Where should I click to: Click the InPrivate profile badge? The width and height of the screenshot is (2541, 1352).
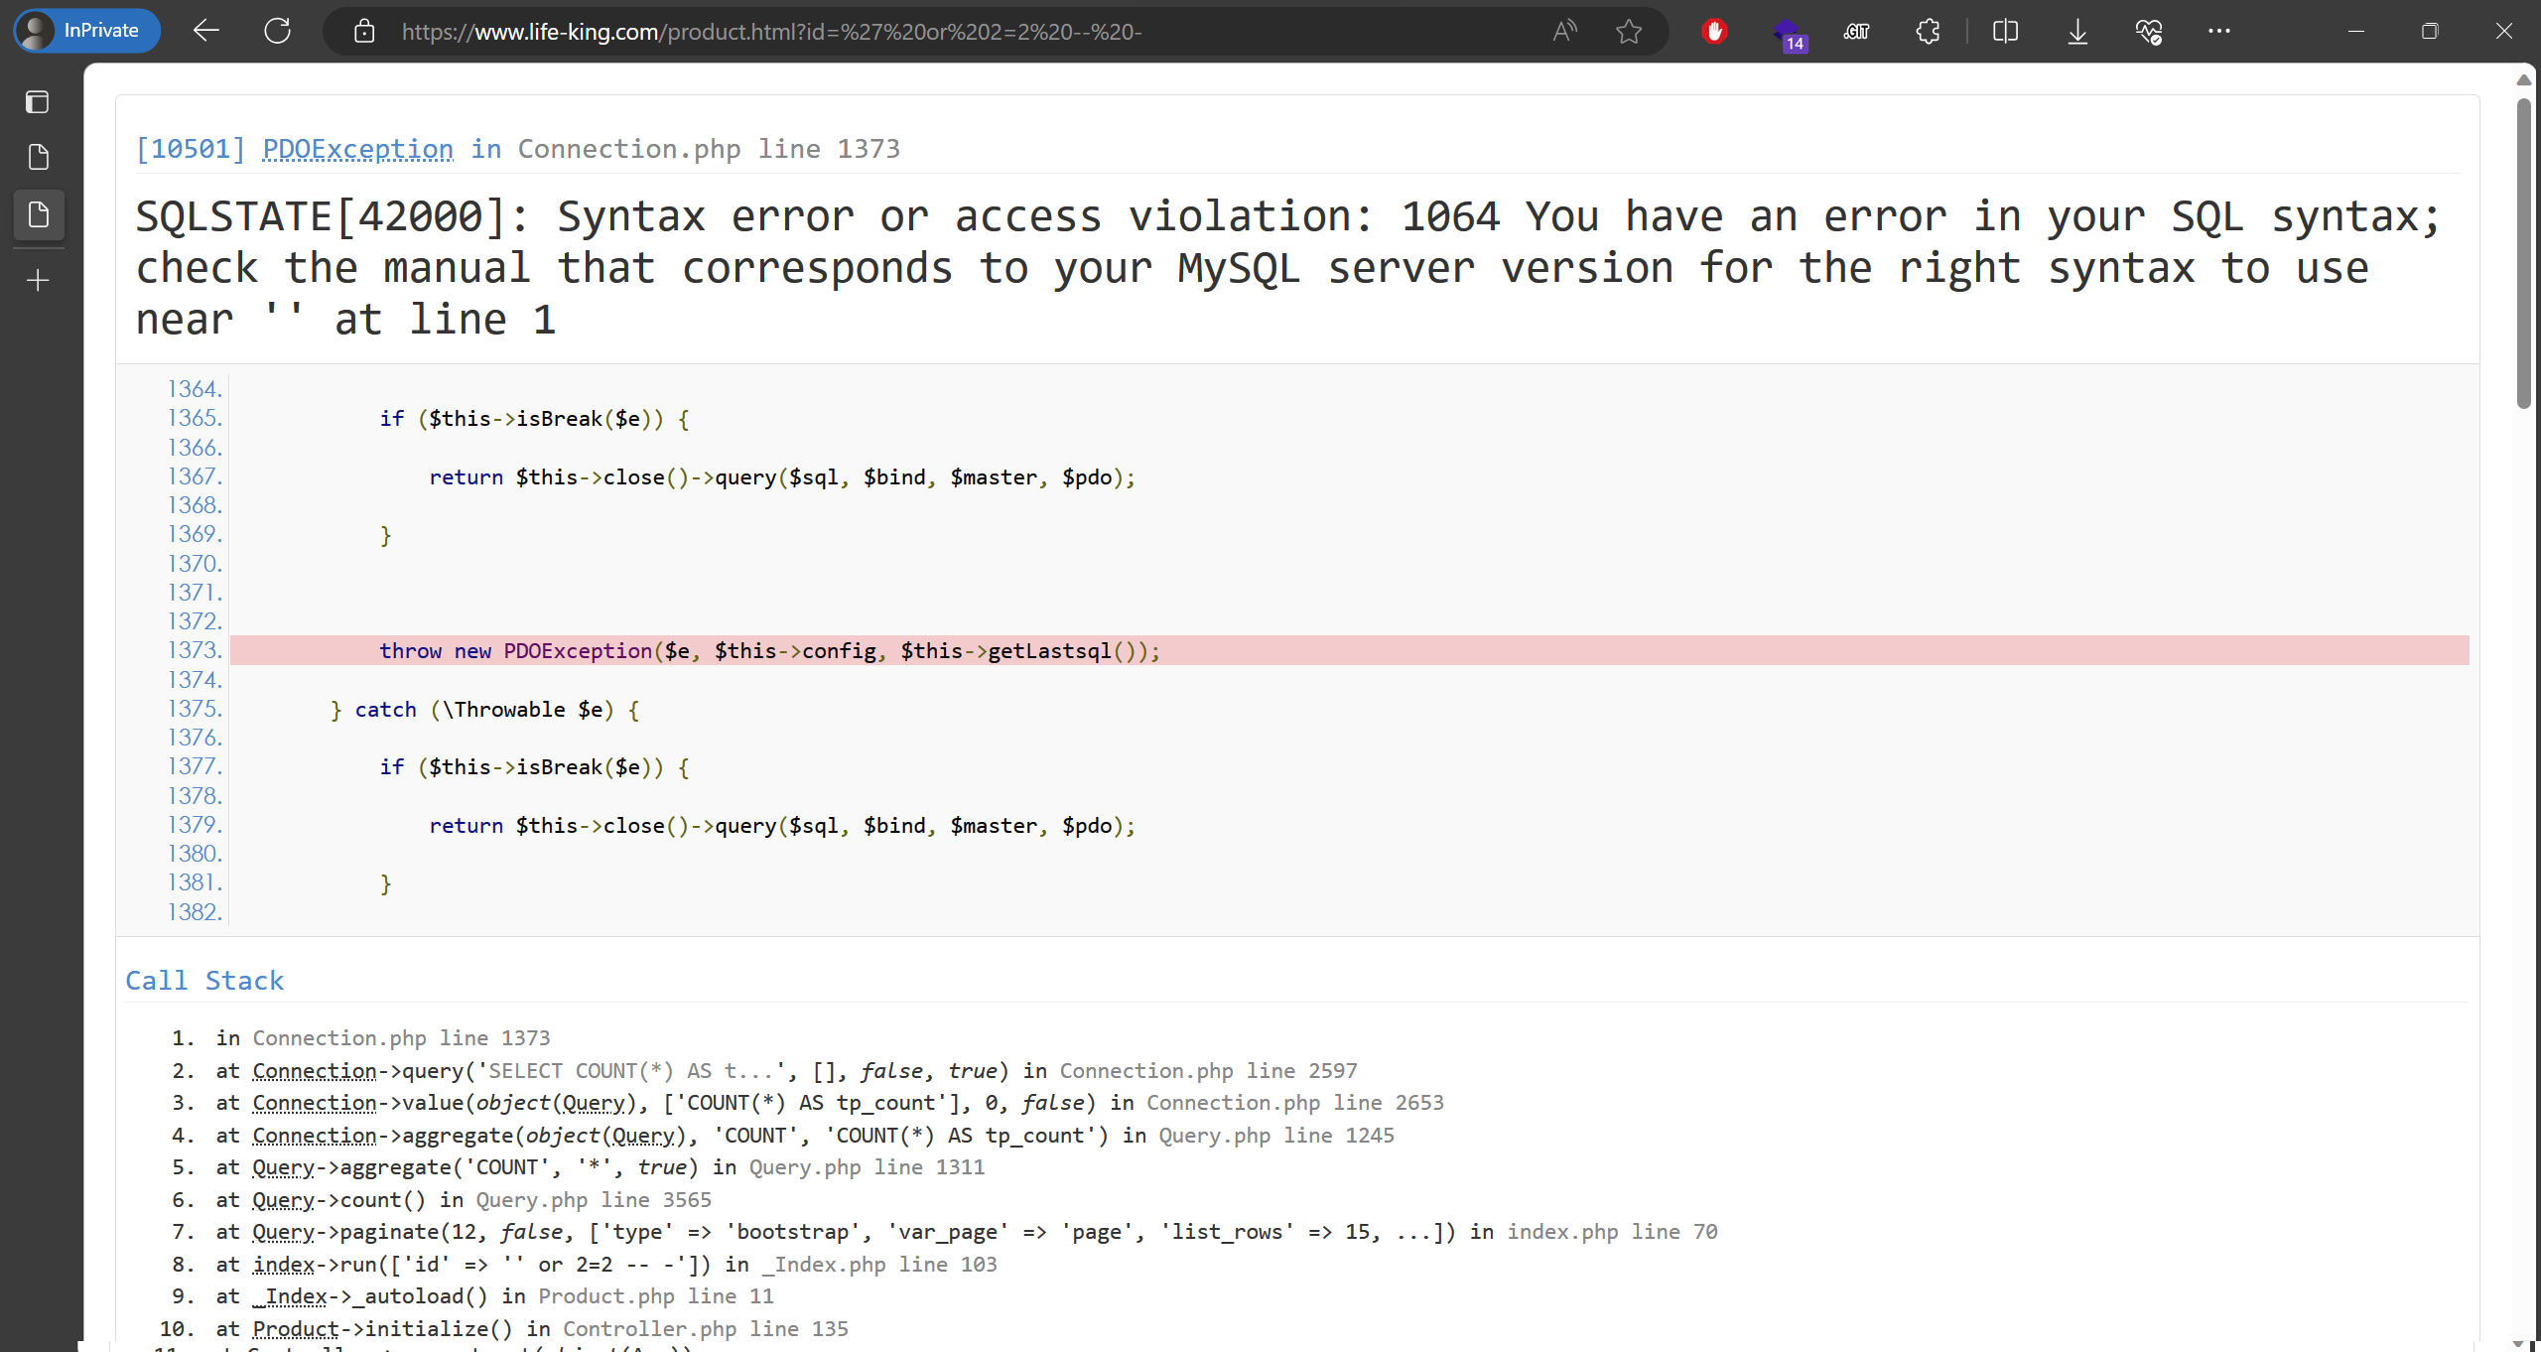[87, 31]
